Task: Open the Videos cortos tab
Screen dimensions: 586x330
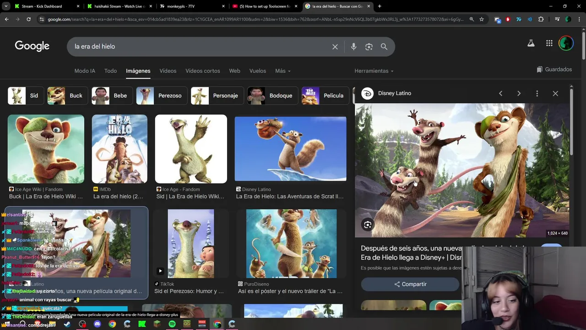Action: [203, 71]
